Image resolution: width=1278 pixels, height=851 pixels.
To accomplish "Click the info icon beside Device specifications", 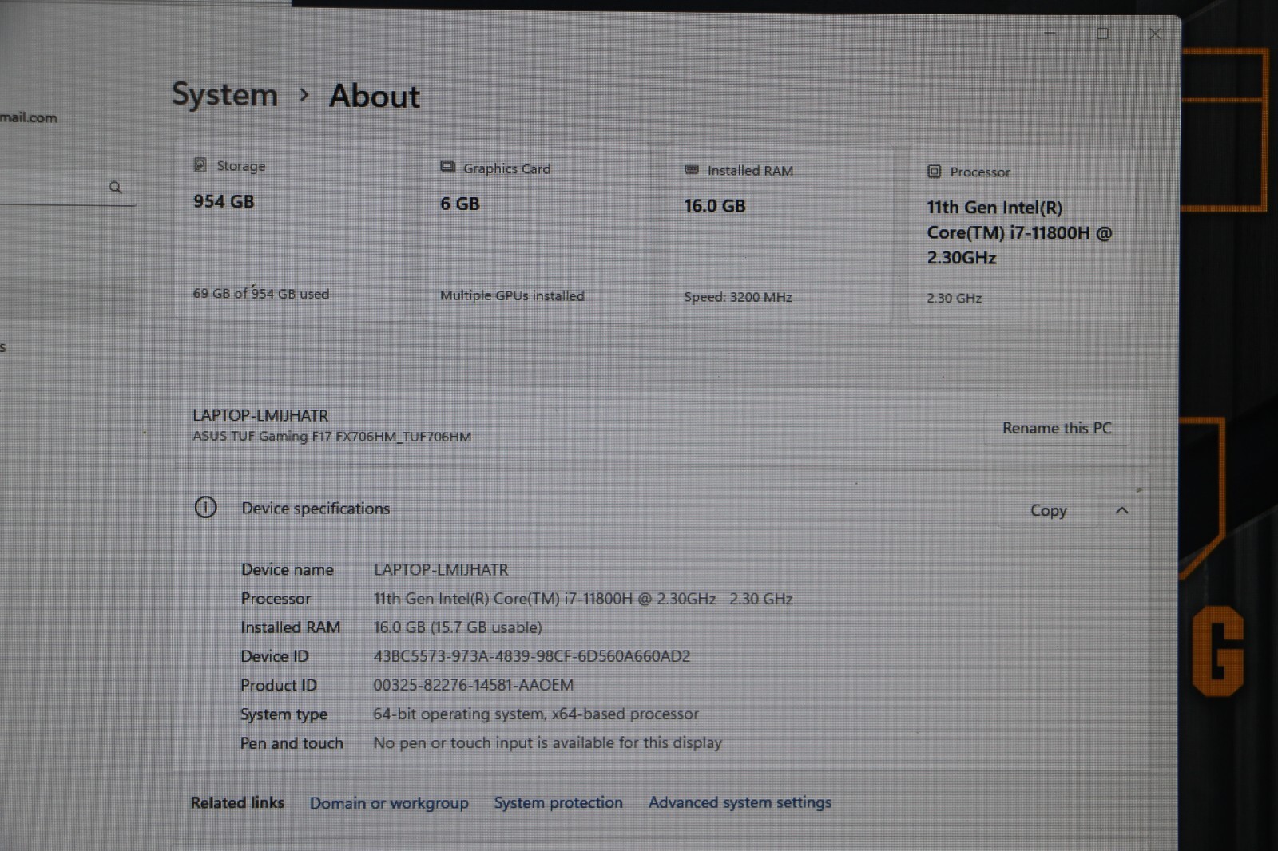I will [206, 507].
